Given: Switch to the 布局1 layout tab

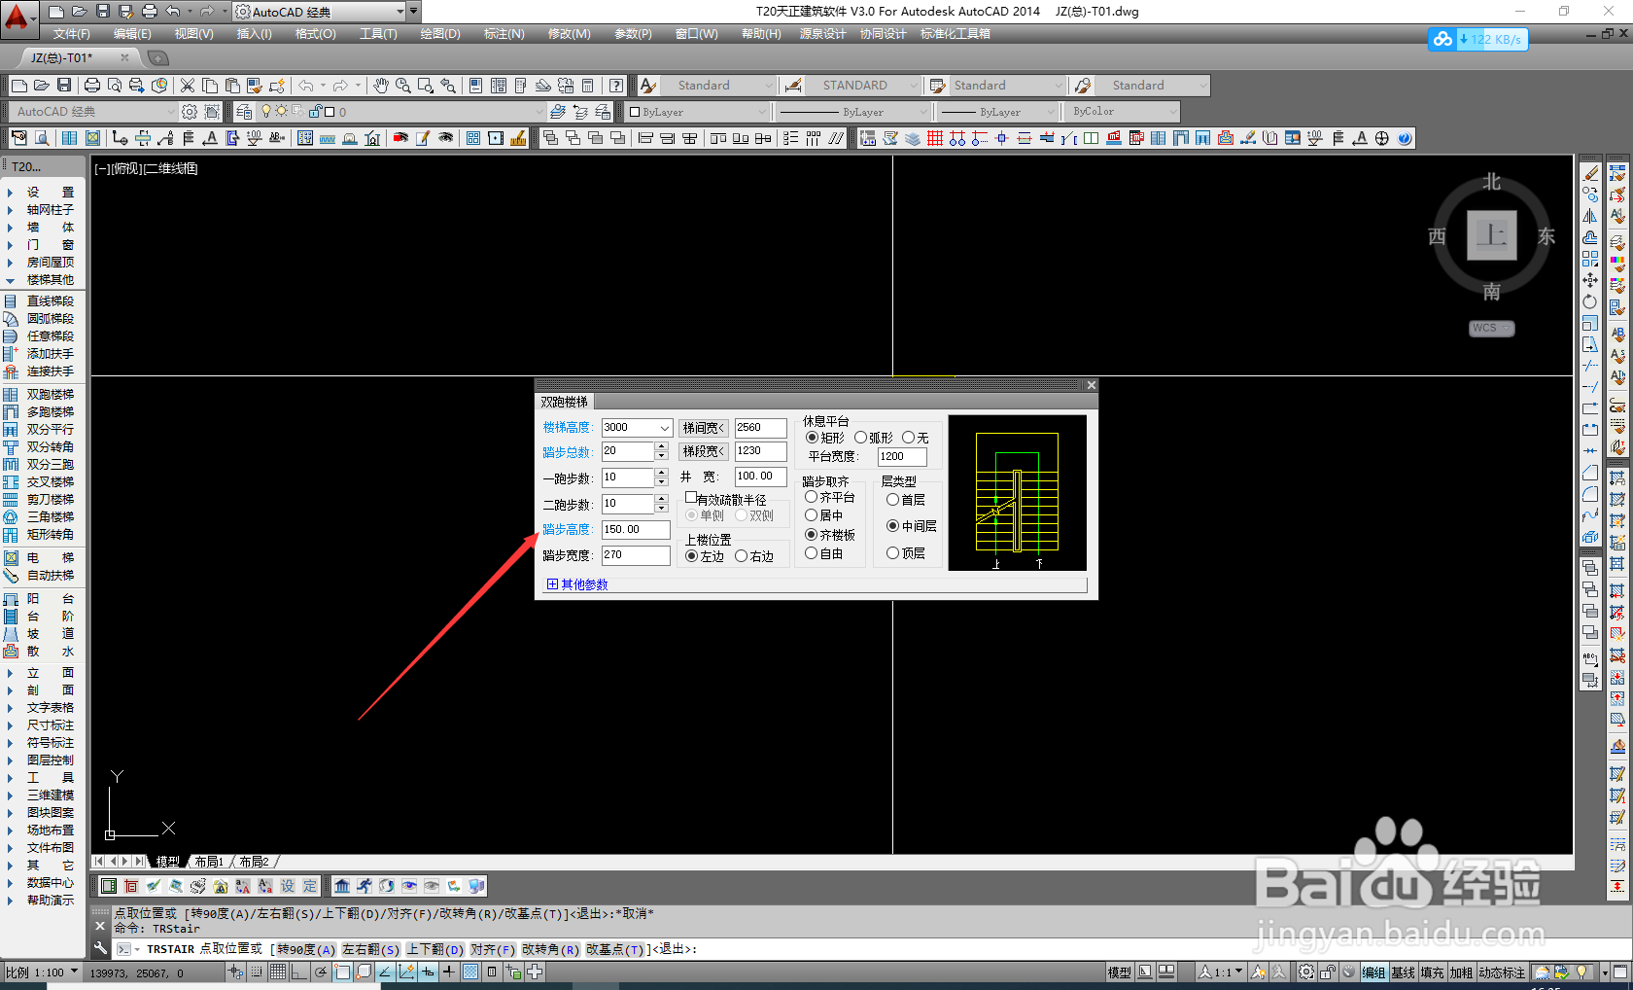Looking at the screenshot, I should coord(209,862).
